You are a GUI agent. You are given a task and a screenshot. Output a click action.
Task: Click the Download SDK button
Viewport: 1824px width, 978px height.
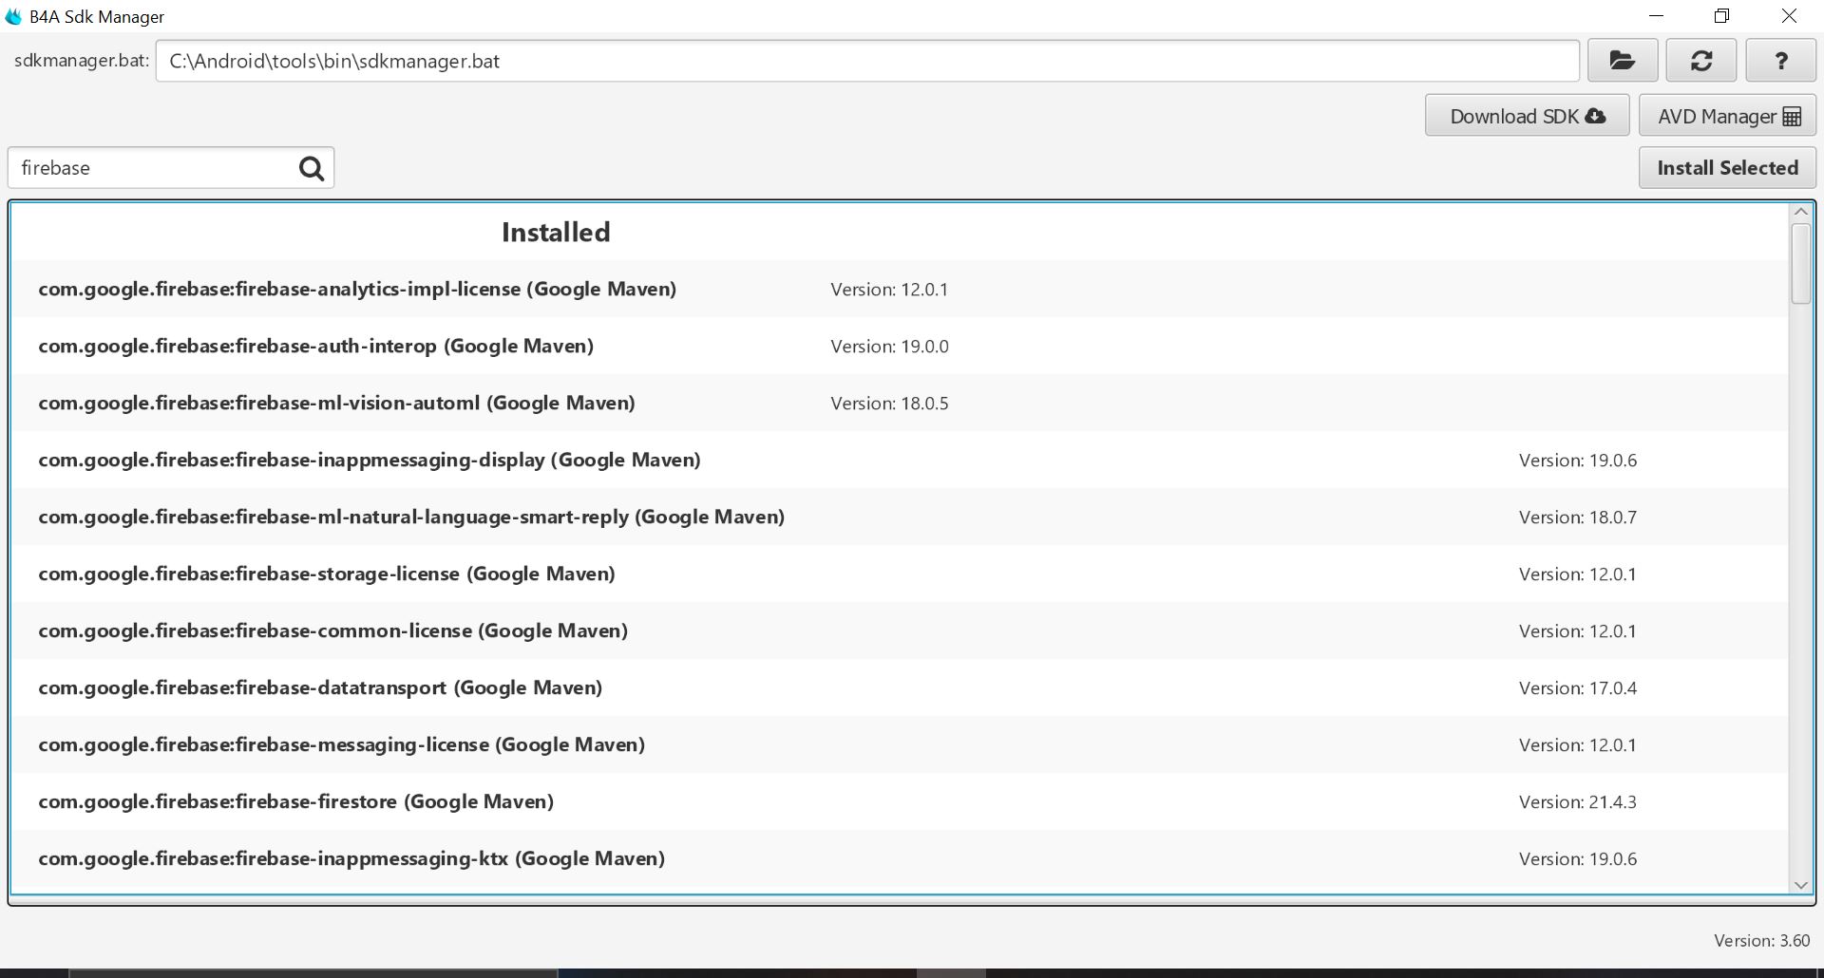[1528, 116]
